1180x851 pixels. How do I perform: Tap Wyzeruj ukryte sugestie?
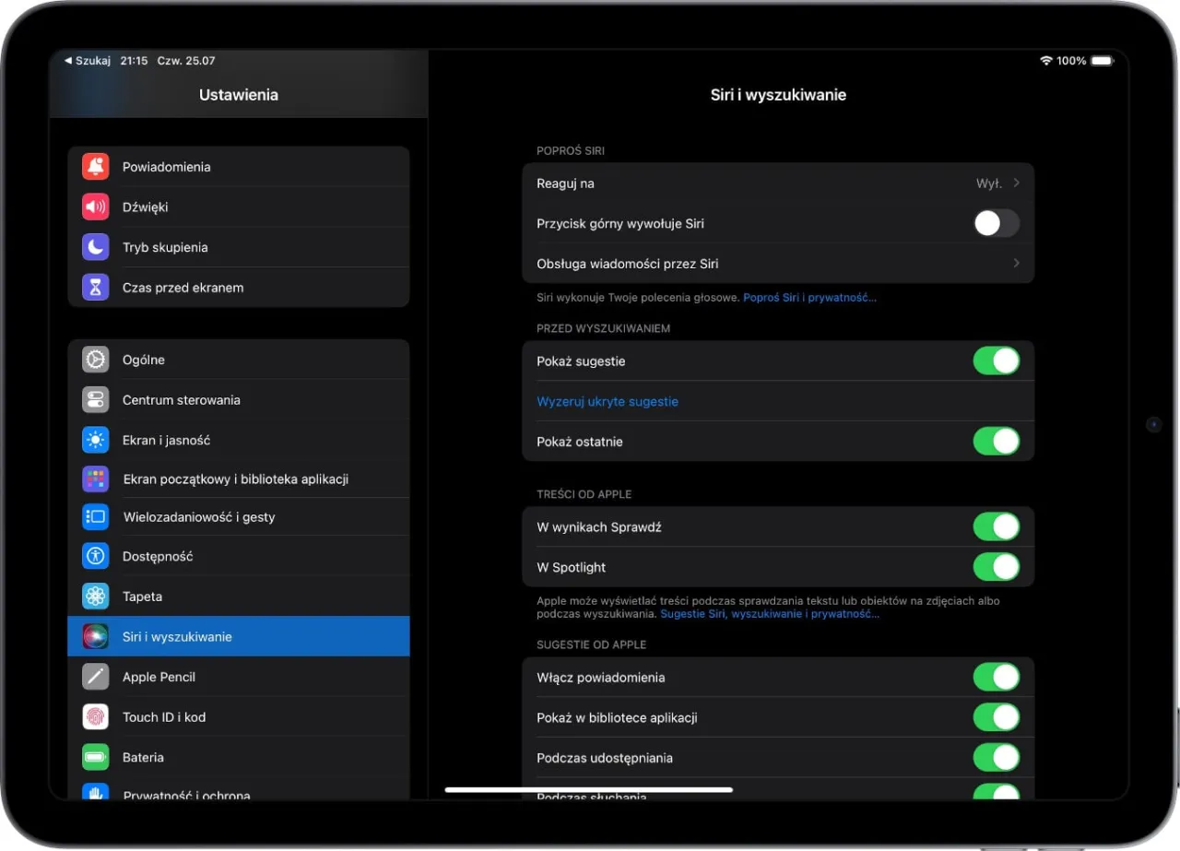click(x=608, y=402)
